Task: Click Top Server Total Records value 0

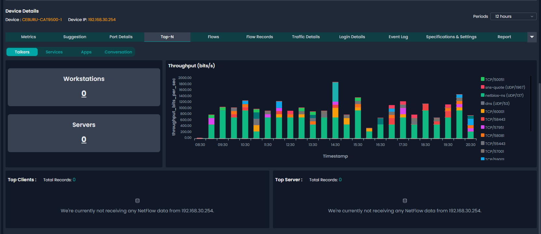Action: (340, 180)
